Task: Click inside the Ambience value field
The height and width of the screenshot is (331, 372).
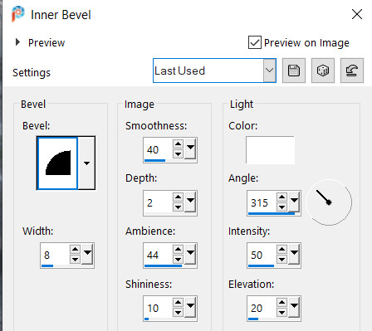Action: [x=158, y=255]
